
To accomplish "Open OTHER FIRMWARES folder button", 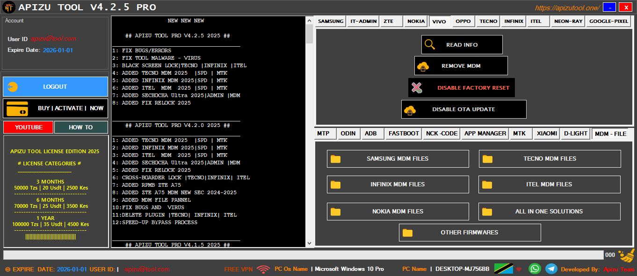I will tap(470, 233).
